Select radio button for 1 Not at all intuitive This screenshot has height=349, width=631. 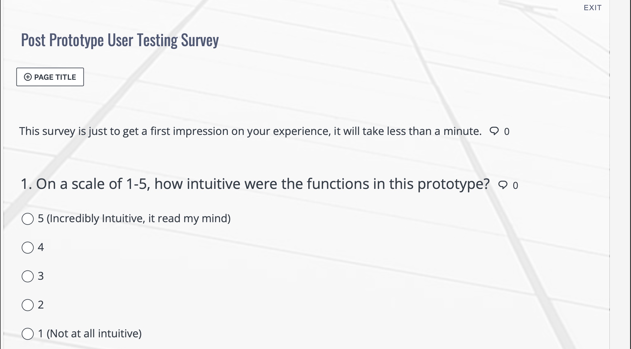pyautogui.click(x=28, y=334)
